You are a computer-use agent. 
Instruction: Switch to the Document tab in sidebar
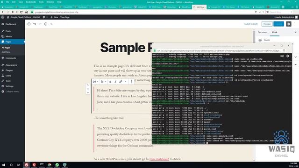(x=263, y=32)
